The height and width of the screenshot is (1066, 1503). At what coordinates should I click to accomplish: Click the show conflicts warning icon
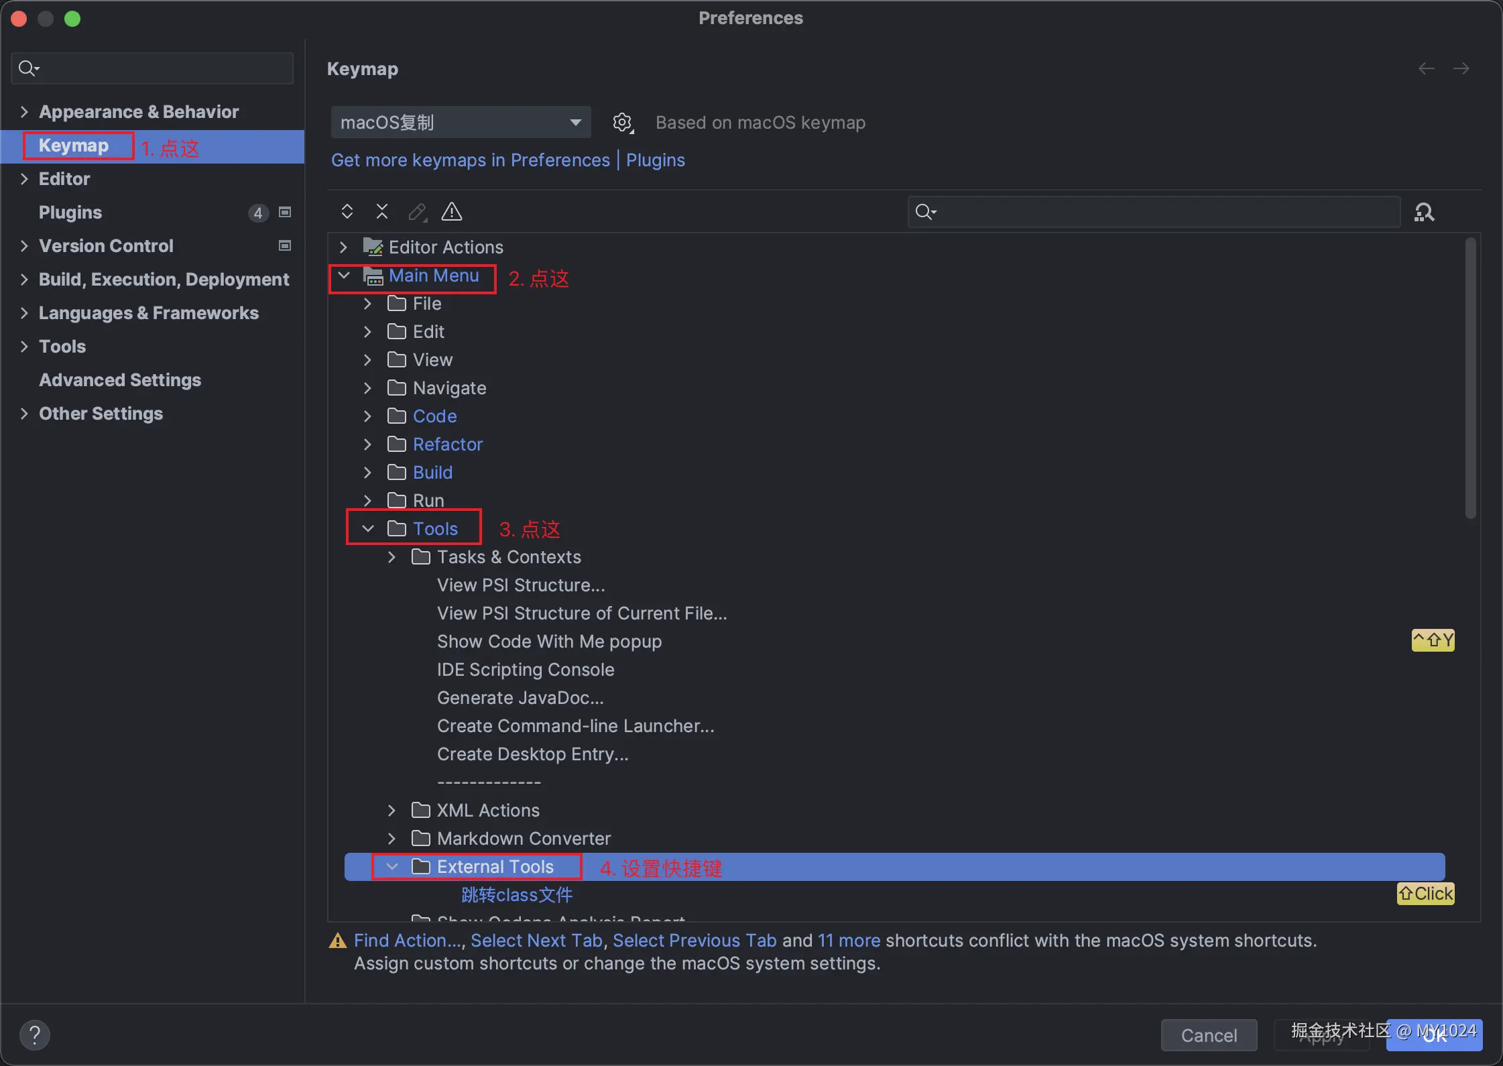452,212
